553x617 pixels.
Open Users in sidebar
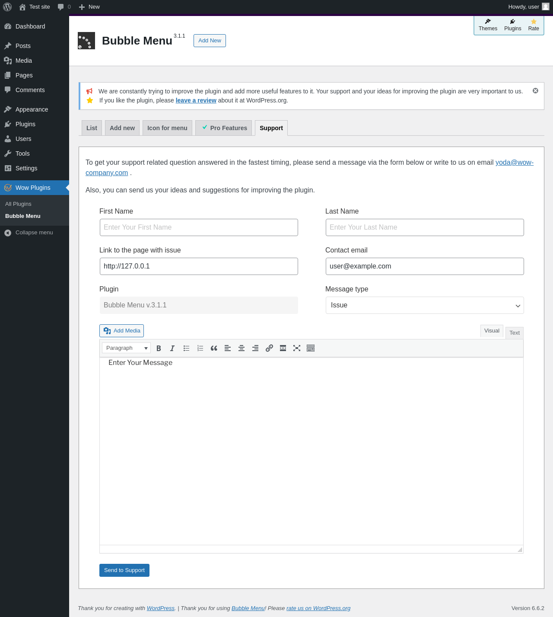point(35,139)
